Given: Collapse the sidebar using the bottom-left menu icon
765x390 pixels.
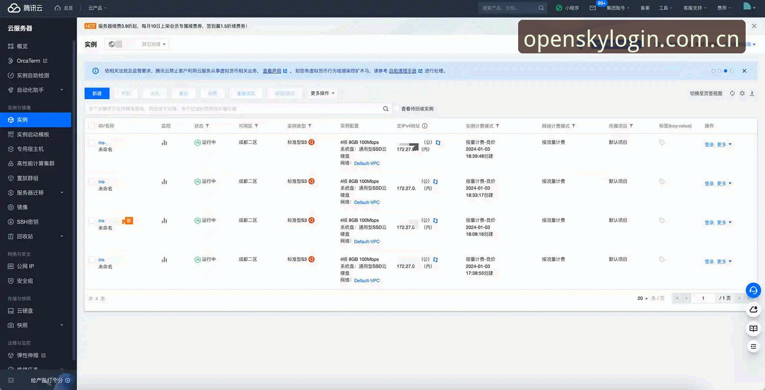Looking at the screenshot, I should pos(11,380).
